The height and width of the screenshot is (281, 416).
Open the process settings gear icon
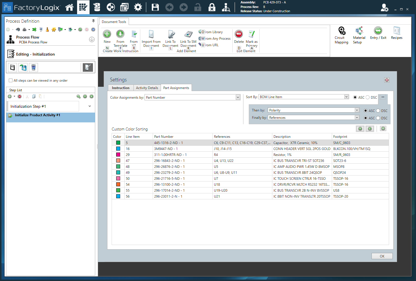(x=138, y=7)
